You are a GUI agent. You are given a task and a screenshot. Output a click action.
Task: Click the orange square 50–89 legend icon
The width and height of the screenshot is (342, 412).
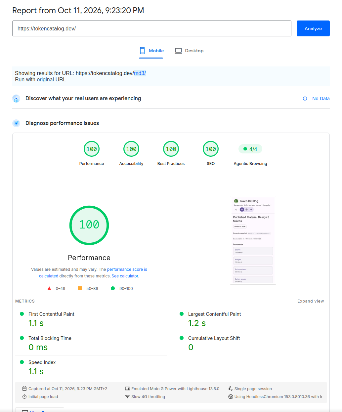click(80, 288)
